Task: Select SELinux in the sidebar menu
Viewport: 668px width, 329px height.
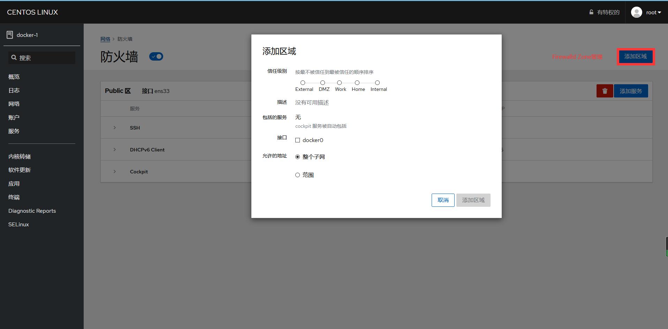Action: point(18,224)
